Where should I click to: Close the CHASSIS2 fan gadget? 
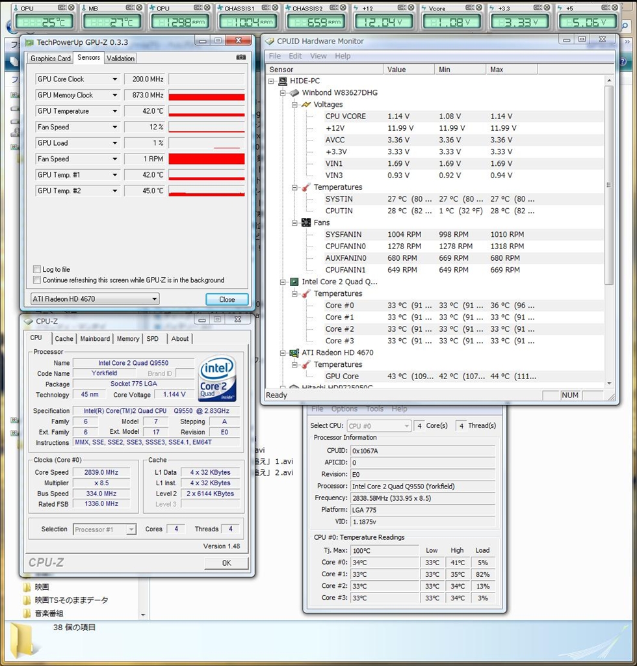[x=343, y=8]
